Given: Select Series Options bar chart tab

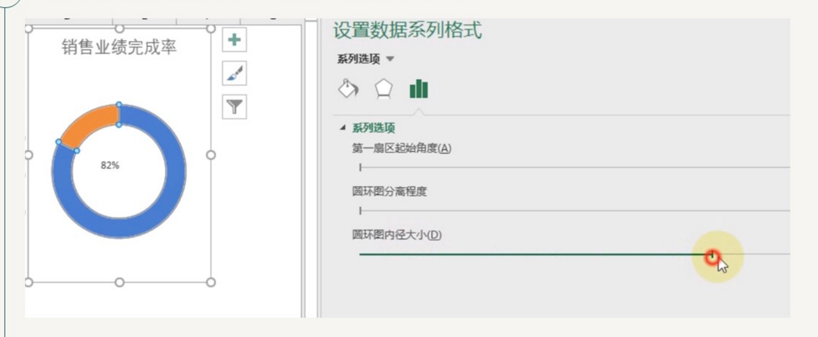Looking at the screenshot, I should coord(418,89).
